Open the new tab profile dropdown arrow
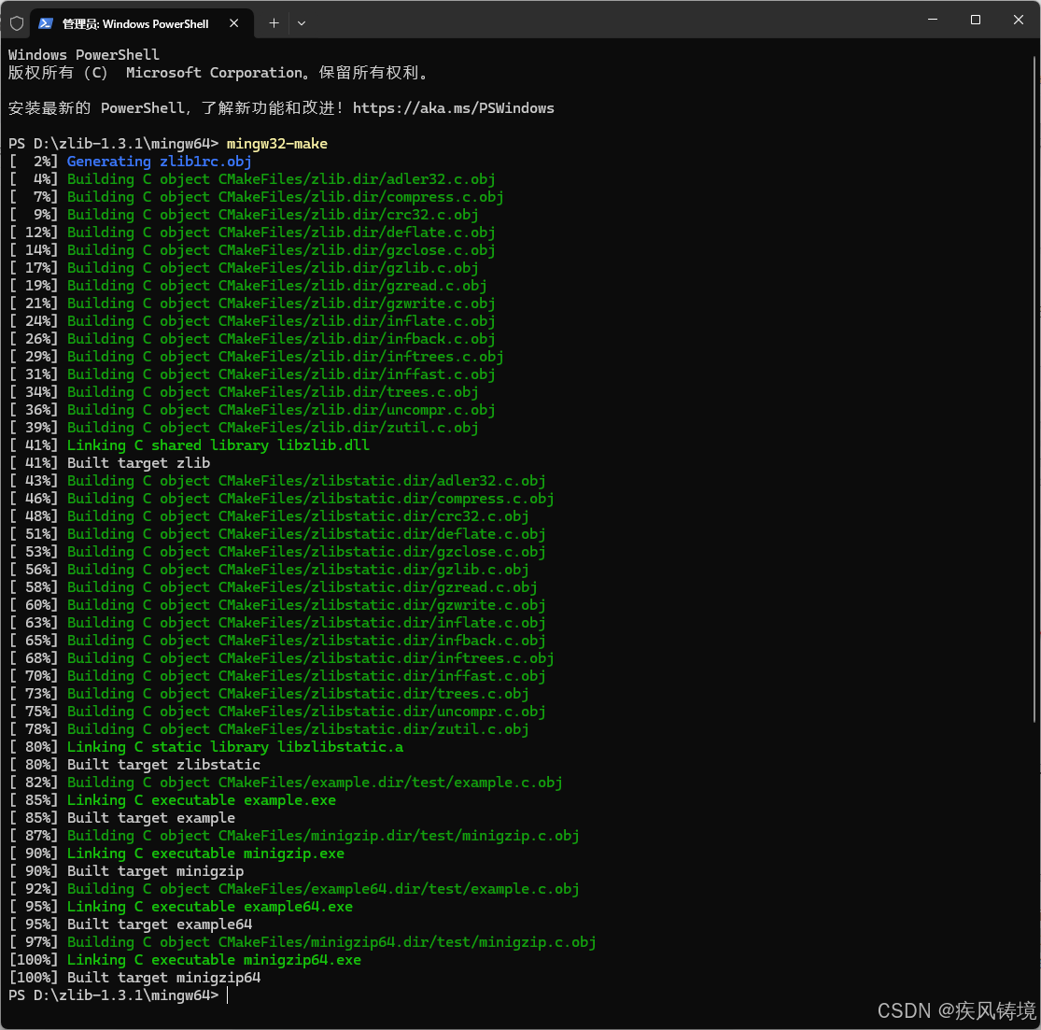Screen dimensions: 1041x1030 (302, 23)
